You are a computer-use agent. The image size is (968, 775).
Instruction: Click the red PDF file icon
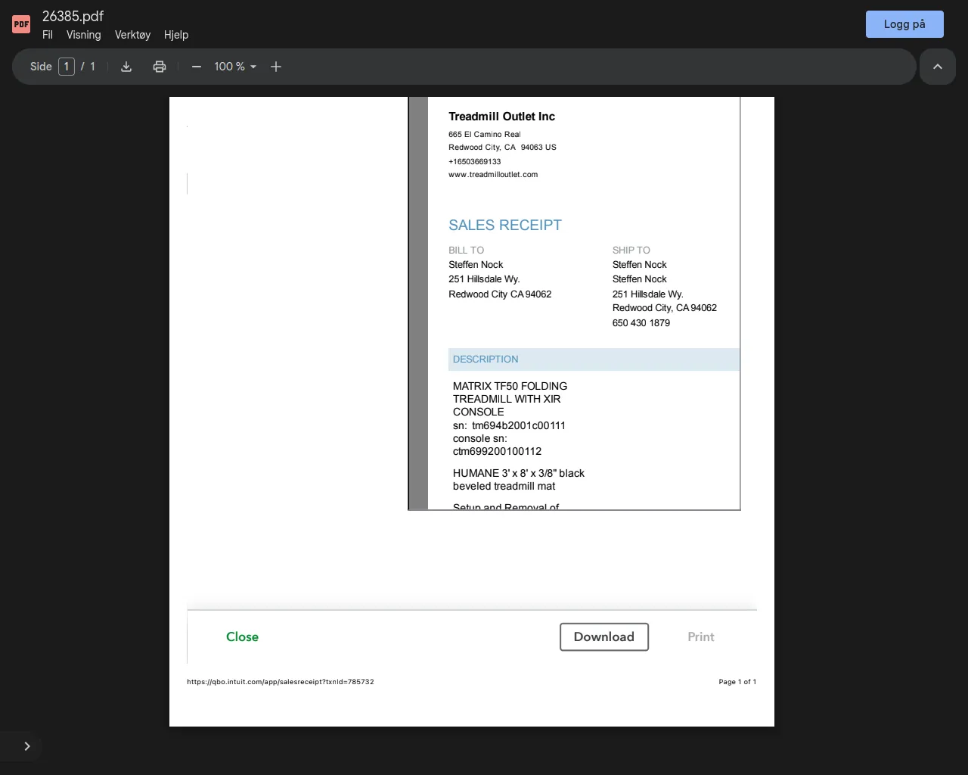(21, 24)
